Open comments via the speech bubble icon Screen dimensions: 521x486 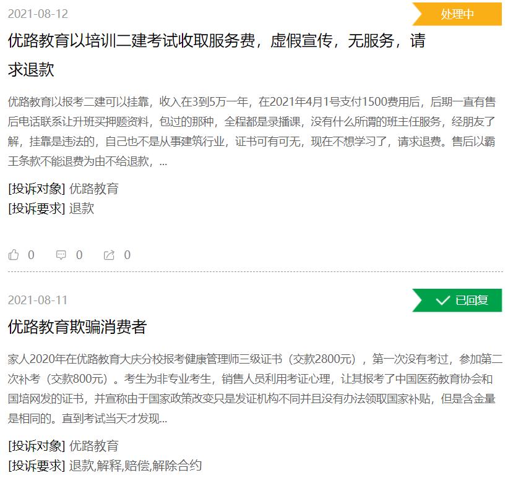click(61, 254)
